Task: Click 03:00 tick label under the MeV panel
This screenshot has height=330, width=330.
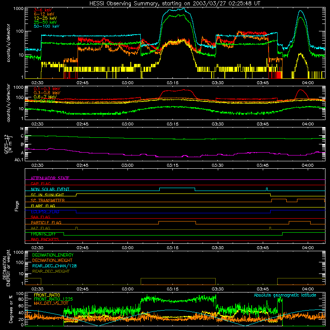Action: point(127,124)
